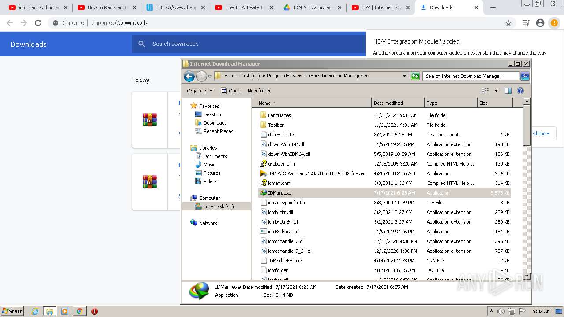Click the orange Chrome alert menu icon

(x=554, y=23)
